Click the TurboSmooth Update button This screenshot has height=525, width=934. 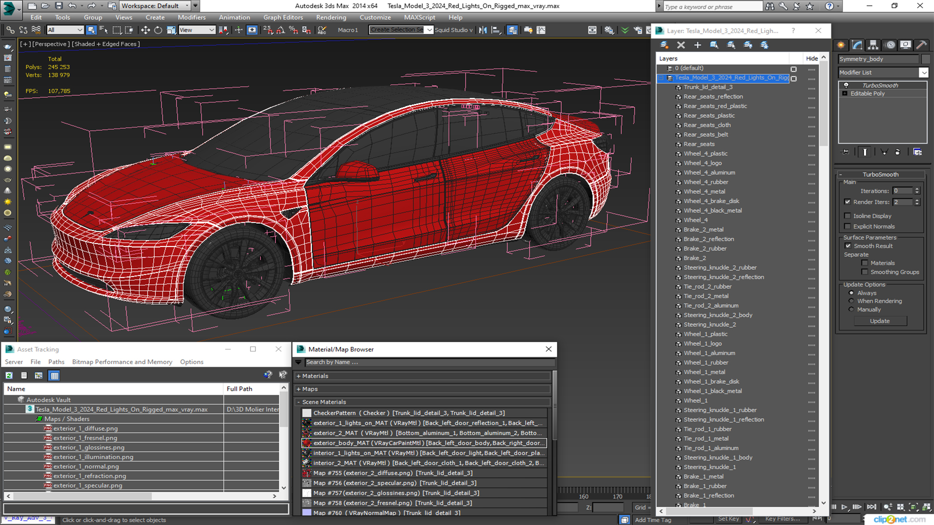[x=880, y=321]
